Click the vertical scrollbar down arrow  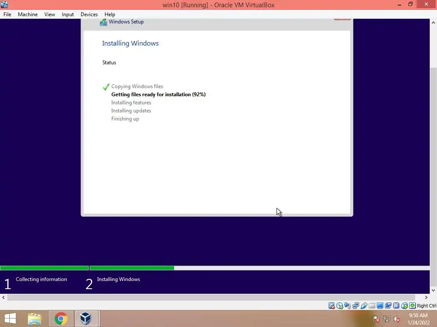[434, 290]
